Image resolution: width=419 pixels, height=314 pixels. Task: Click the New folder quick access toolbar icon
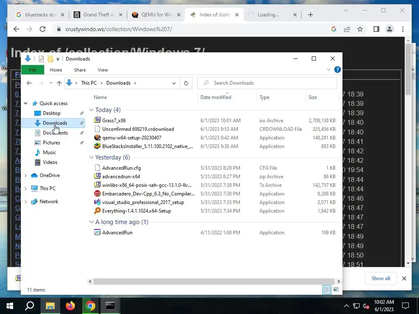pyautogui.click(x=50, y=59)
